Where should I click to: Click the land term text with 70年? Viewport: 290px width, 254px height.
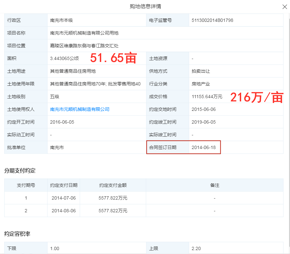95,84
